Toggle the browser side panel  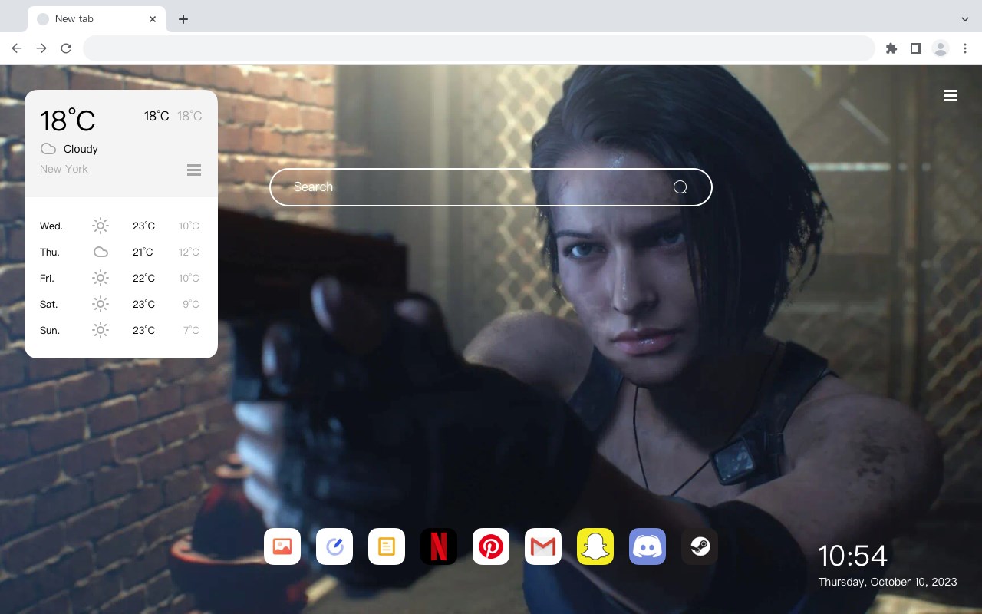coord(915,48)
